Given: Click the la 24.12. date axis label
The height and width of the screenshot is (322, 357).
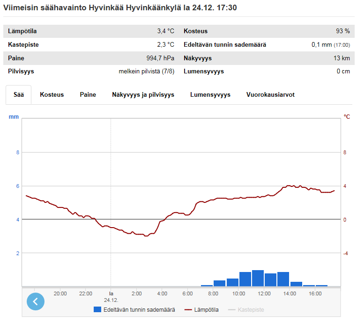Looking at the screenshot, I should pyautogui.click(x=111, y=297).
